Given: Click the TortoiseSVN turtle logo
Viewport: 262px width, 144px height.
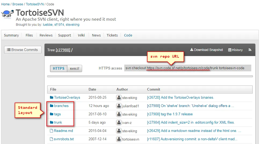Looking at the screenshot, I should tap(8, 14).
